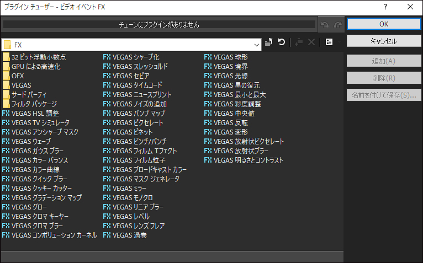Select VEGAS ピクセレート plugin
The height and width of the screenshot is (263, 423).
point(133,123)
